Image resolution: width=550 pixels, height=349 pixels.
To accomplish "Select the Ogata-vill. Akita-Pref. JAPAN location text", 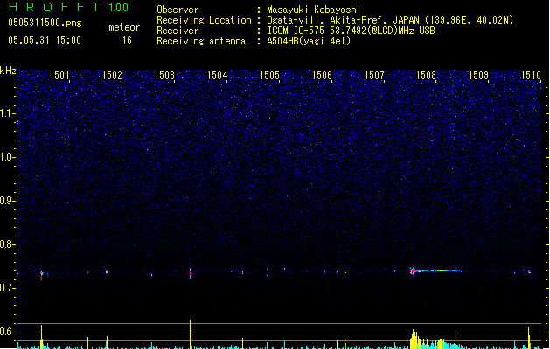I will pos(390,20).
